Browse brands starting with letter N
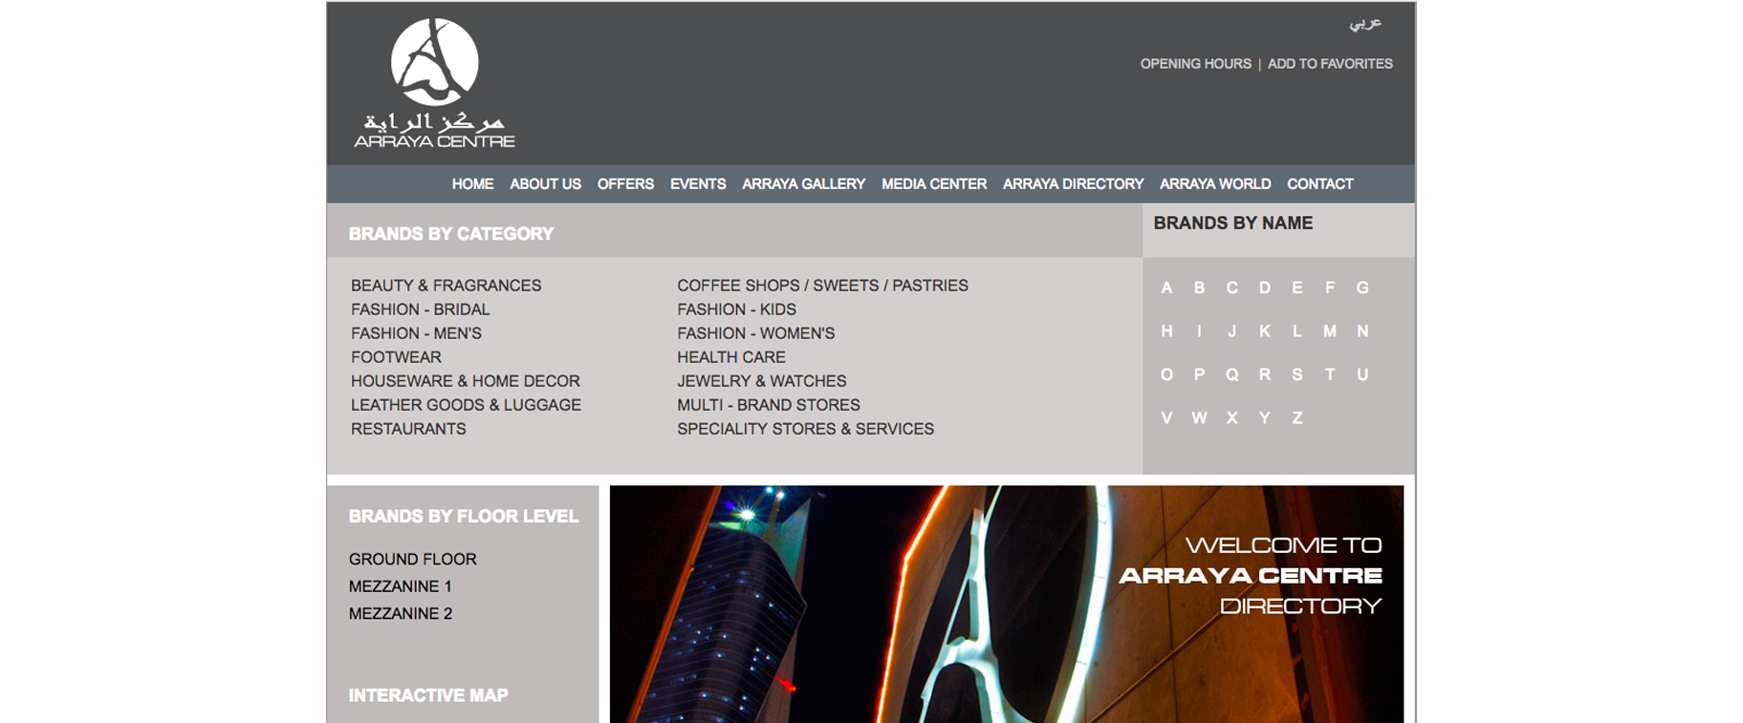 click(x=1362, y=331)
